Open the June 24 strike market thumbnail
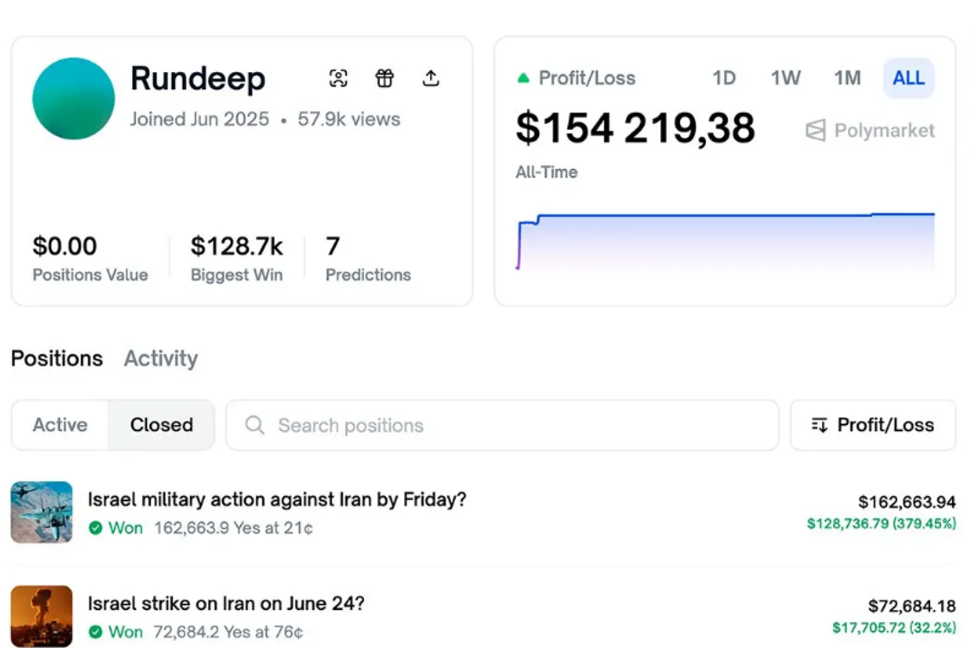Screen dimensions: 973x648 point(41,616)
